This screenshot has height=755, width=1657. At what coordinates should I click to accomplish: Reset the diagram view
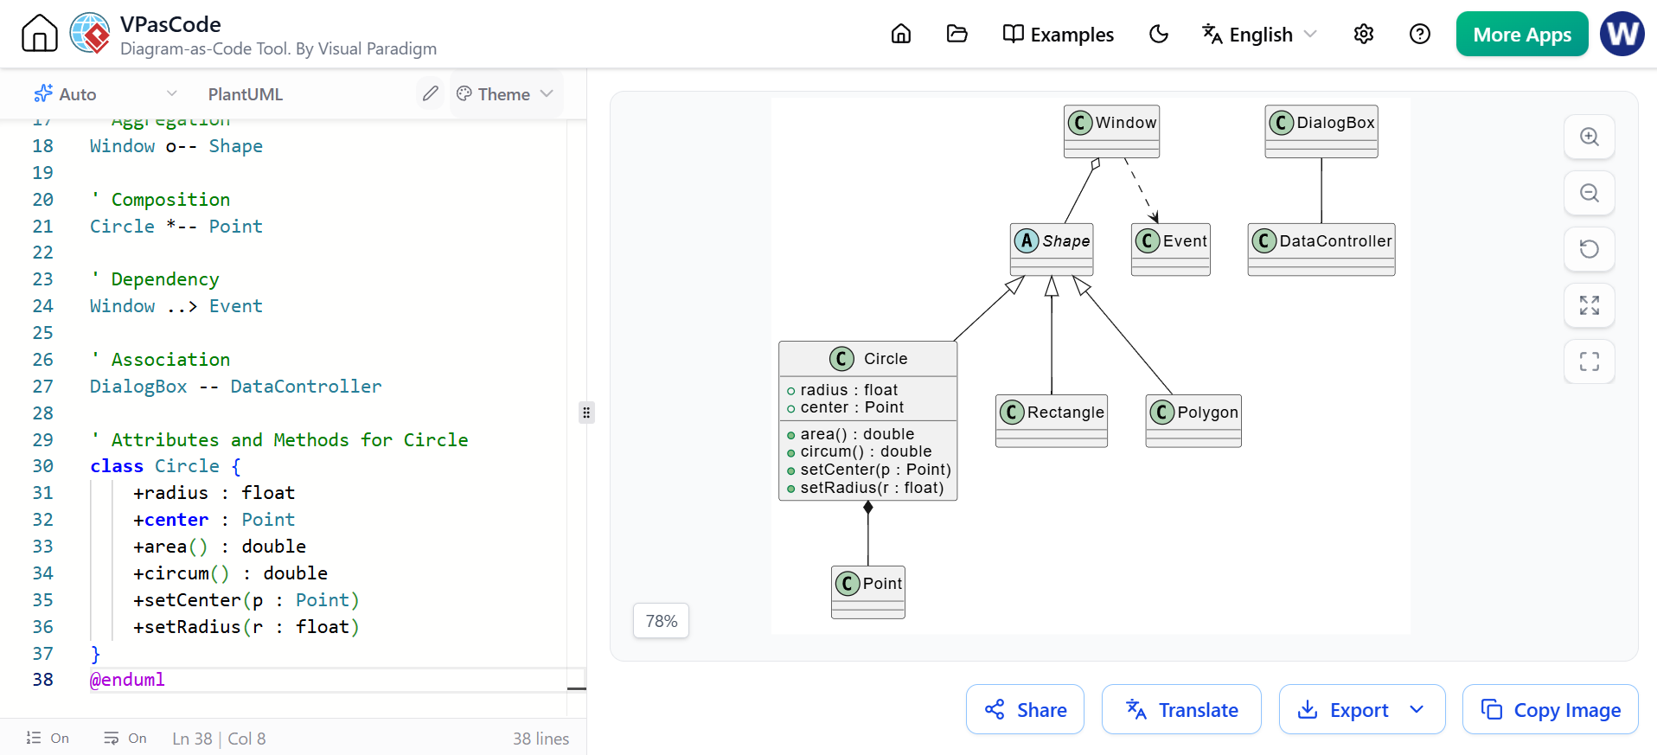[1590, 249]
